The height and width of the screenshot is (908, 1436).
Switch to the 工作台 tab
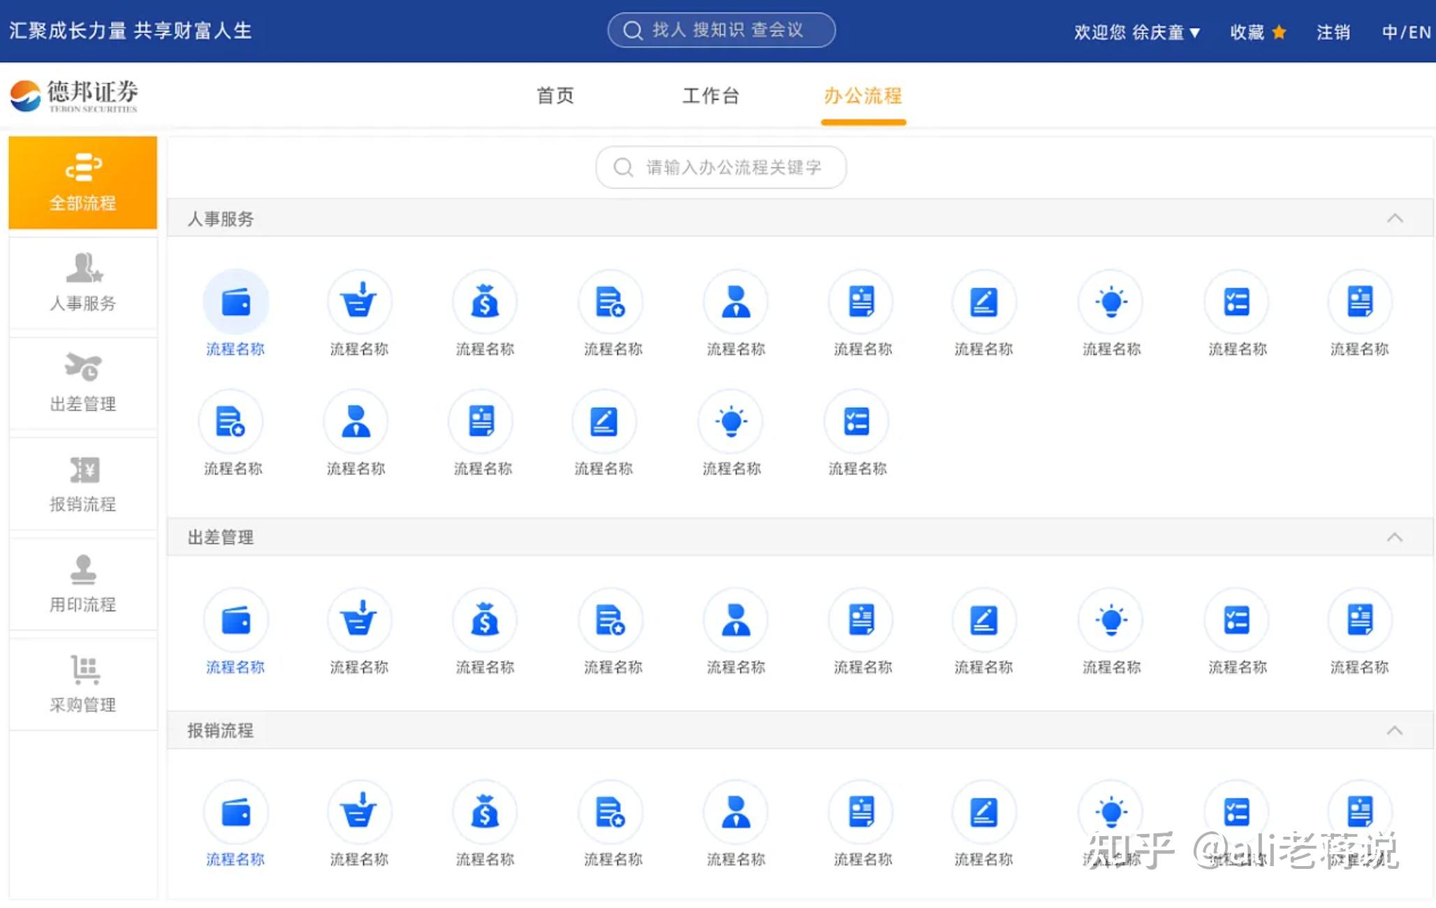coord(710,96)
